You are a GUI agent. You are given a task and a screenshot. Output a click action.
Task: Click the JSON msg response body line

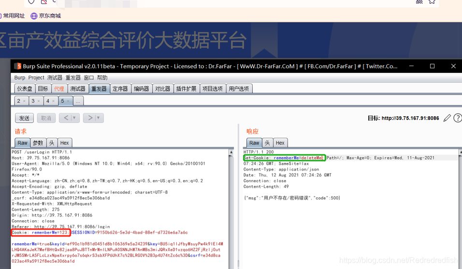pyautogui.click(x=292, y=198)
